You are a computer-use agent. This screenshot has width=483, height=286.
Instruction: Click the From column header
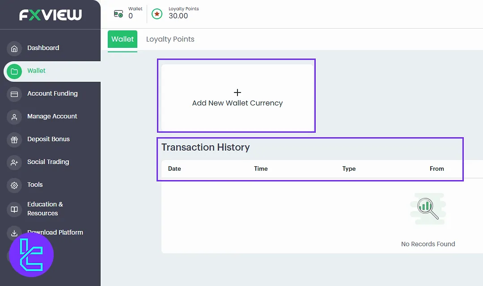click(437, 169)
